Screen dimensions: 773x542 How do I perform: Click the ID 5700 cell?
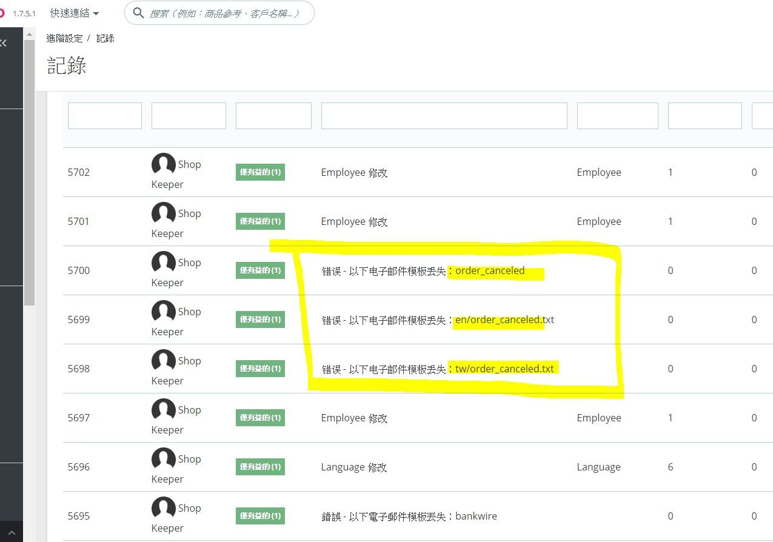click(x=79, y=270)
